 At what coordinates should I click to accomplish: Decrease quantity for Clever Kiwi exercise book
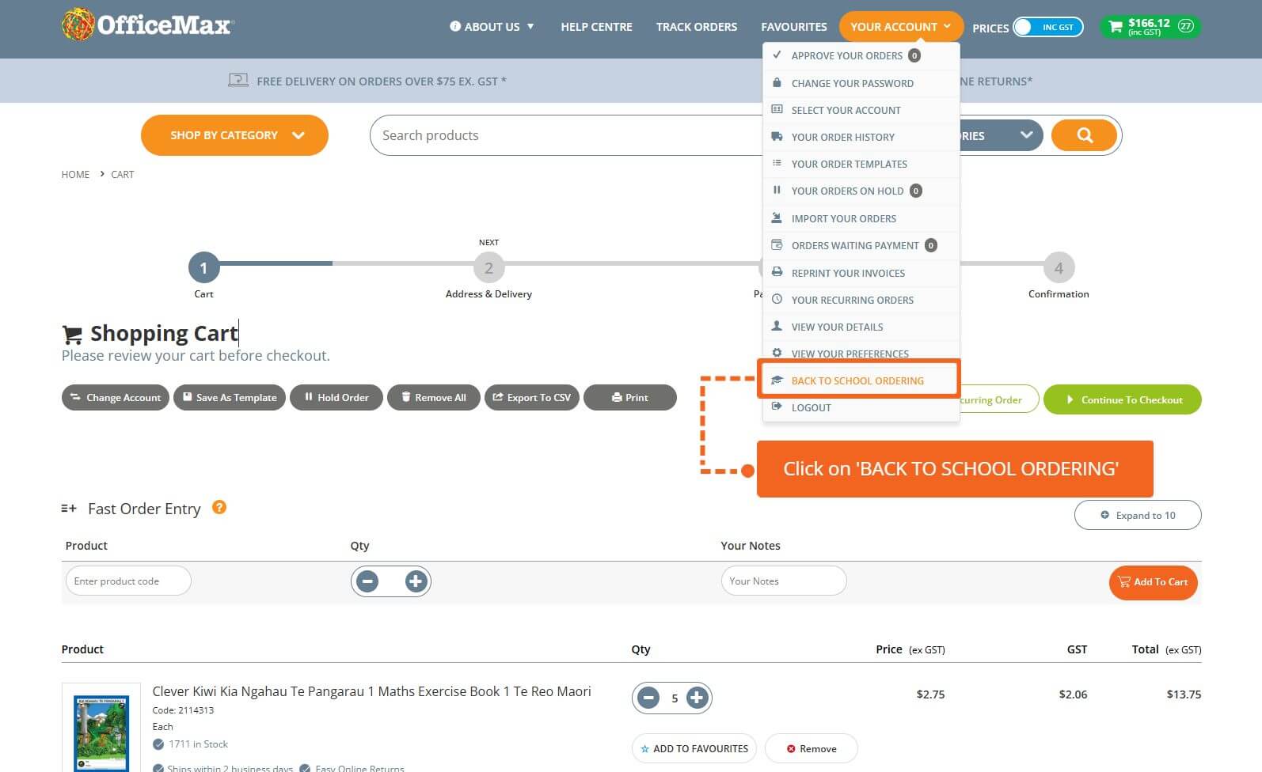click(x=648, y=698)
